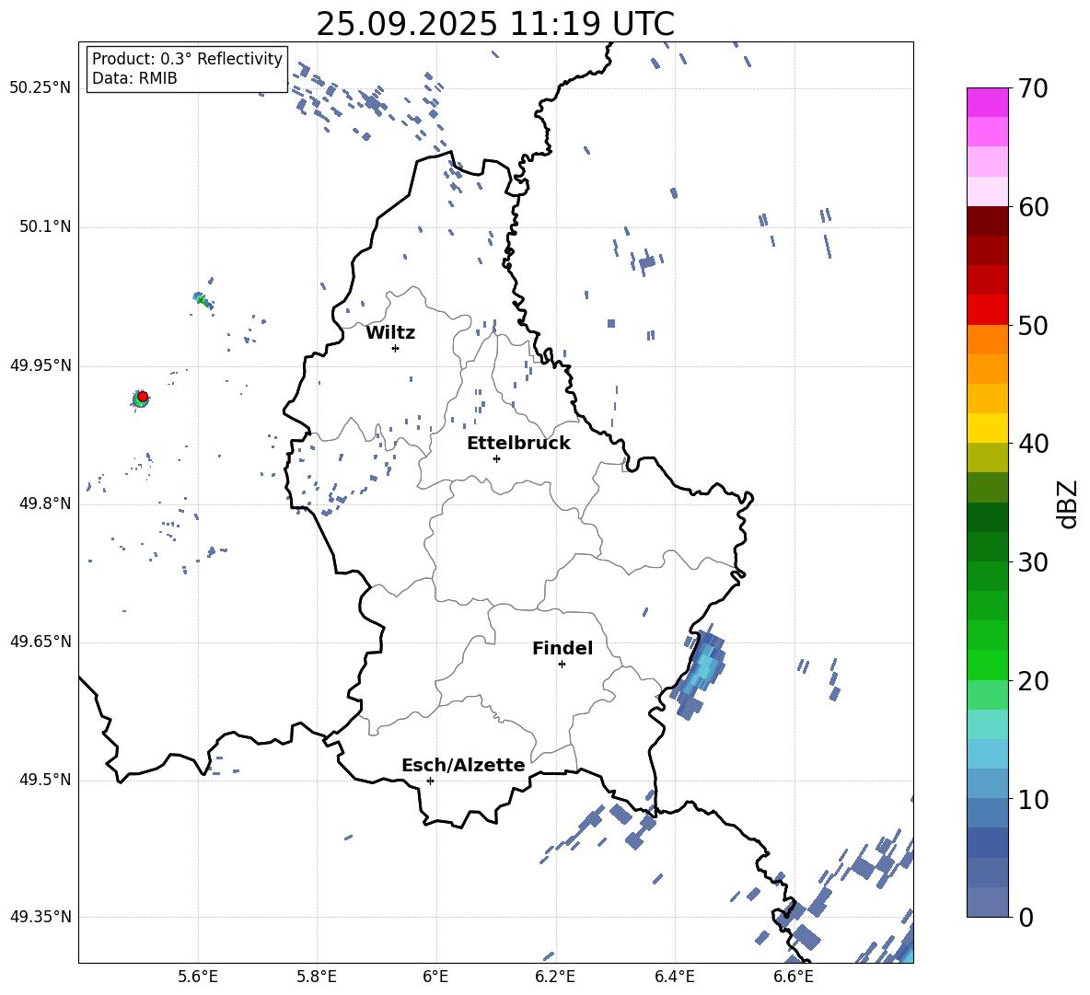Viewport: 1090px width, 995px height.
Task: Click the 6.4°E longitude tick label
Action: [x=674, y=977]
